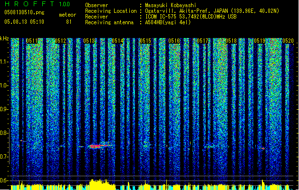Click the 0518 time marker
The image size is (299, 190).
pos(231,41)
